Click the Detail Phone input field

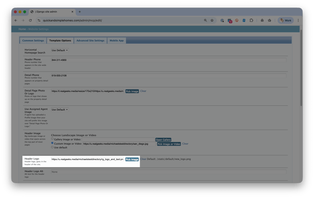pos(168,76)
